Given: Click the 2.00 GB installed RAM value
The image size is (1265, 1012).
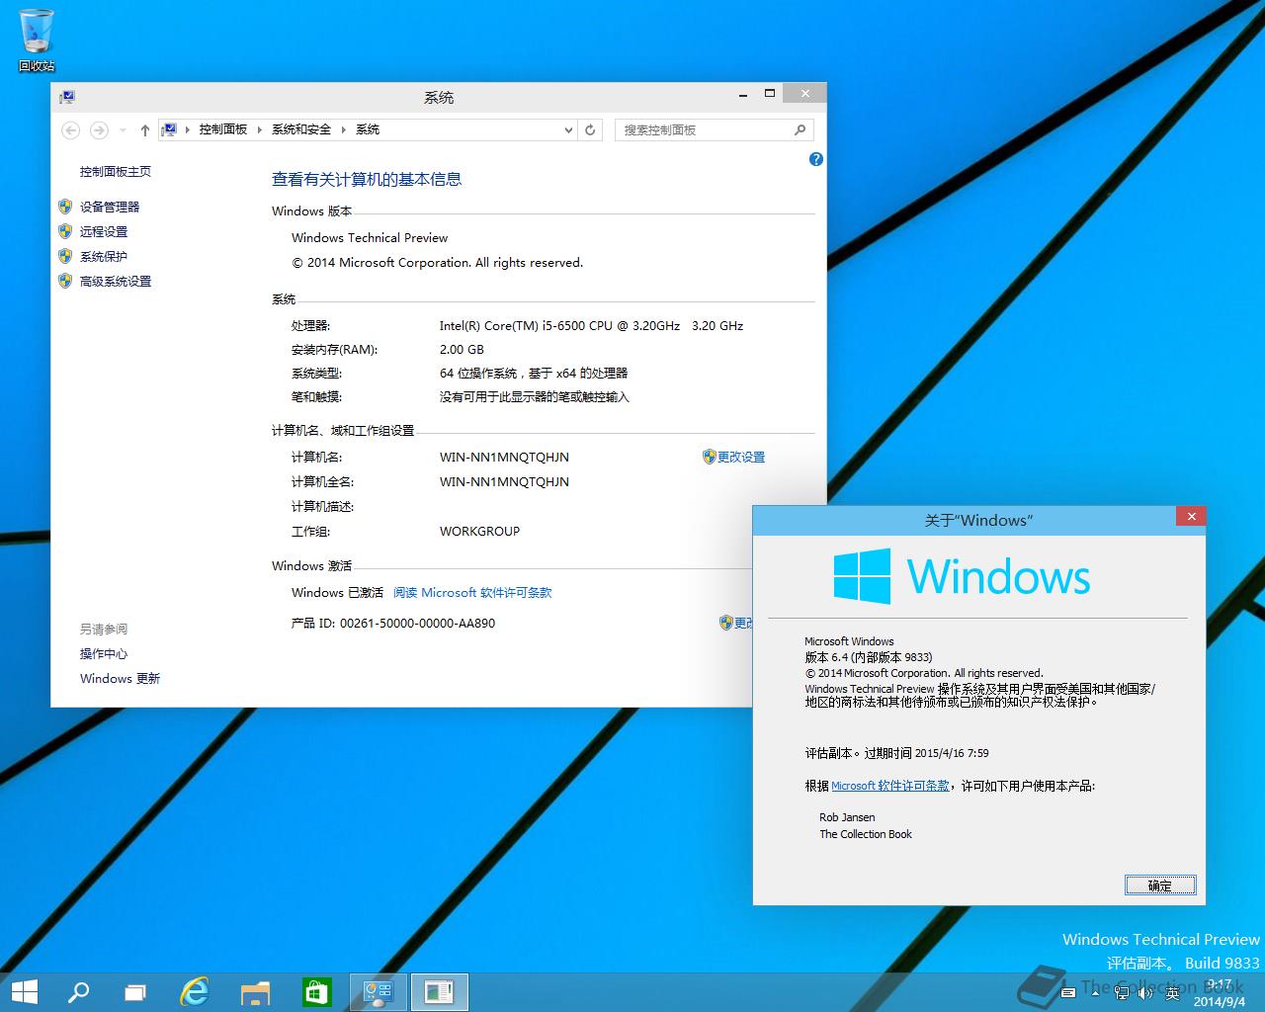Looking at the screenshot, I should pos(462,349).
